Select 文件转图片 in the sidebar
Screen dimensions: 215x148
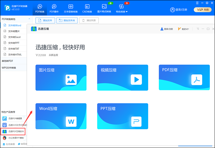(x=14, y=31)
